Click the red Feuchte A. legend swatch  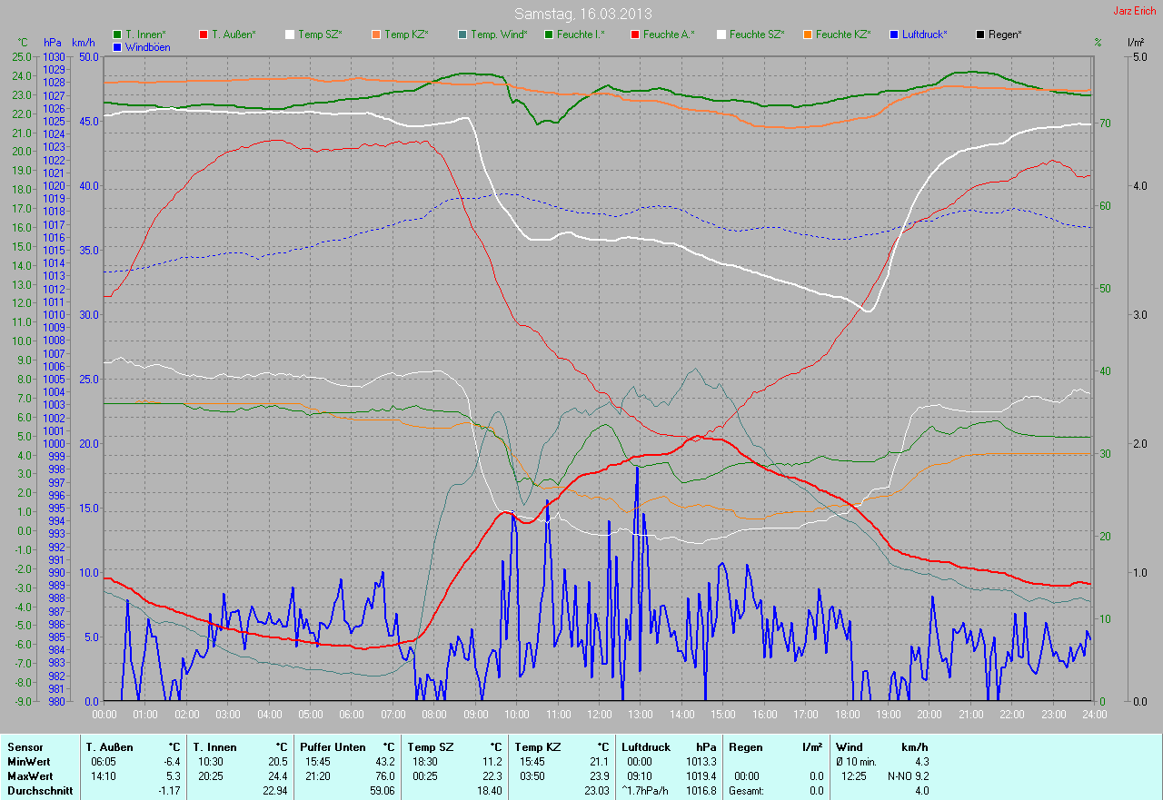click(x=634, y=35)
